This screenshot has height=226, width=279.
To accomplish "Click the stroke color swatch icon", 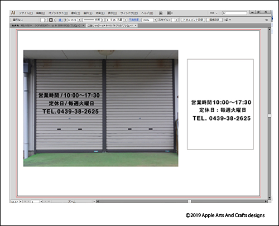I will [51, 20].
